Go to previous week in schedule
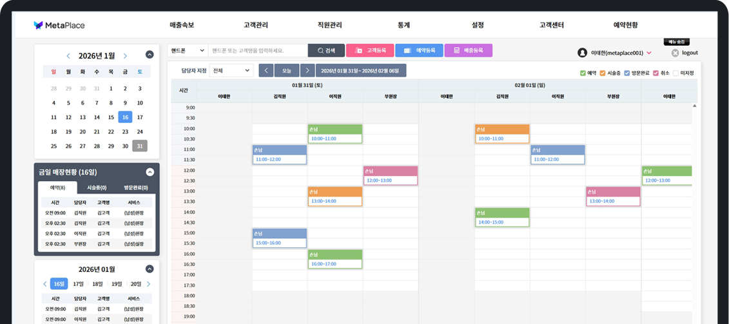Screen dimensions: 729x324 pos(266,70)
